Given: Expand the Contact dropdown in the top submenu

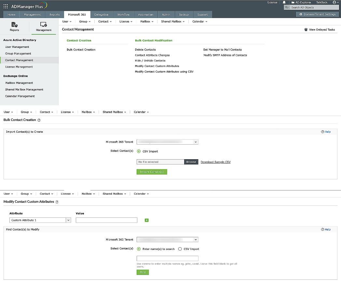Looking at the screenshot, I should pos(105,21).
